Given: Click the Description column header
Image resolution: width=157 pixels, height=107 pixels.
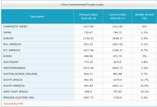Looking at the screenshot, I should click(x=37, y=17).
